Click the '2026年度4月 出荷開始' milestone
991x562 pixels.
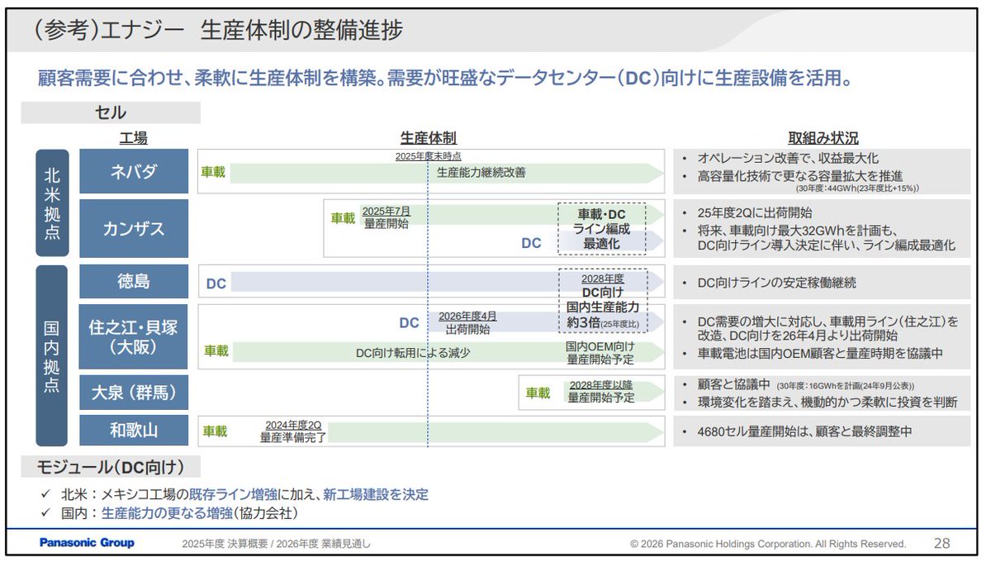coord(467,322)
